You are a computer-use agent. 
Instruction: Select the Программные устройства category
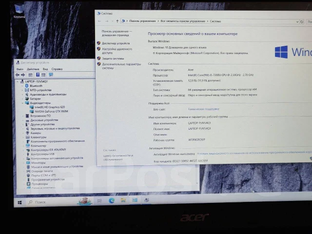click(x=48, y=179)
